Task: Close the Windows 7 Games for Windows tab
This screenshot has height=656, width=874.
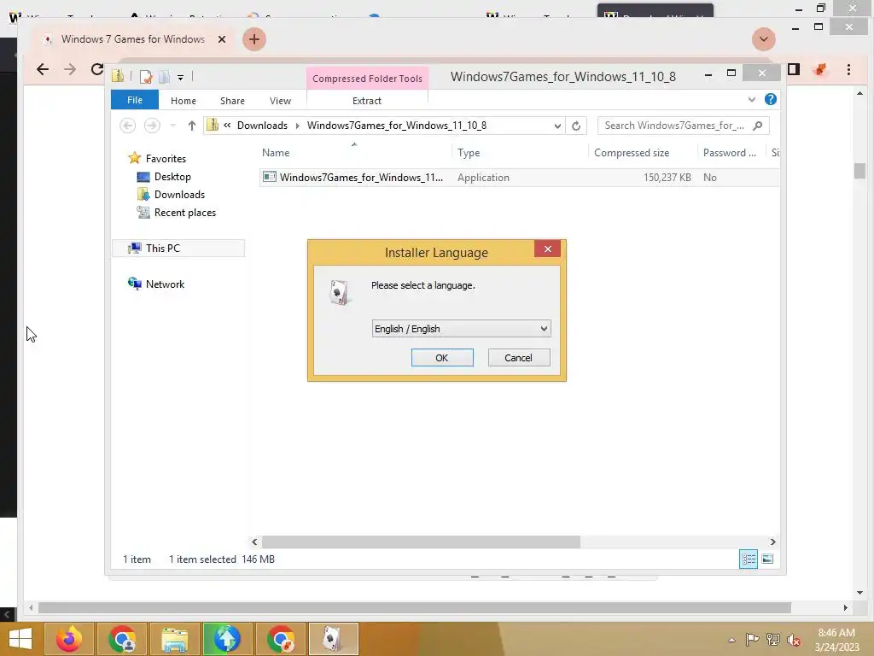Action: point(222,39)
